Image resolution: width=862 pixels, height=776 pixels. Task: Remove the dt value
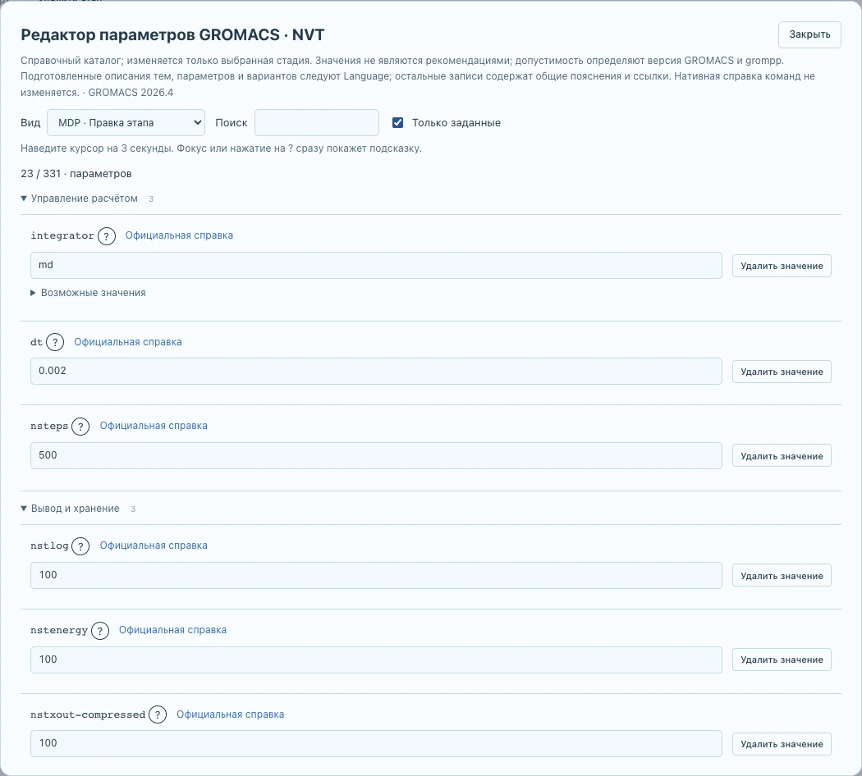[x=782, y=372]
